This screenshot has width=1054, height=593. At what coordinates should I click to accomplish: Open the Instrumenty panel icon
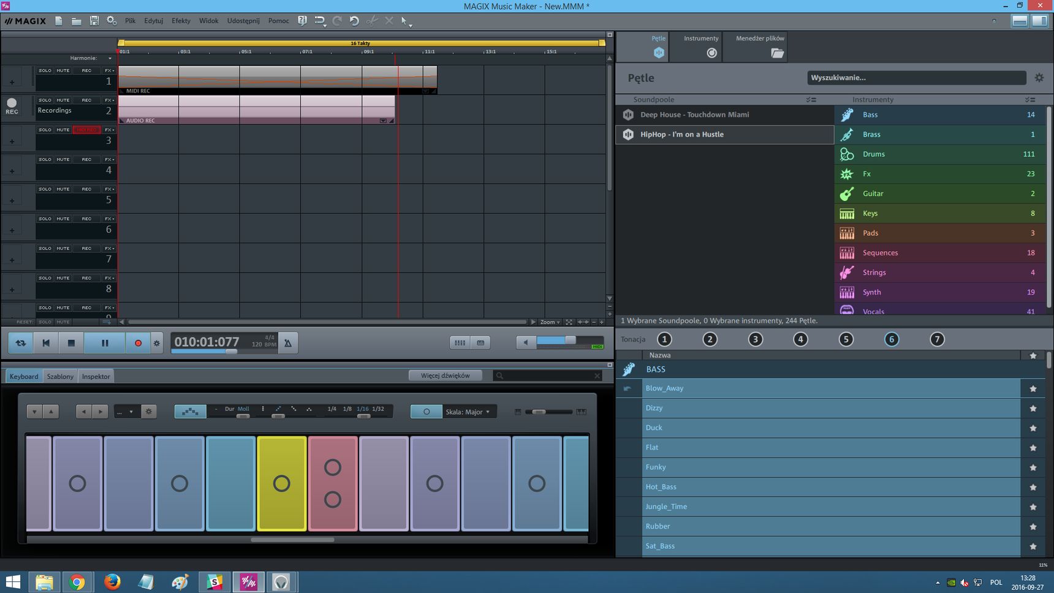(711, 53)
